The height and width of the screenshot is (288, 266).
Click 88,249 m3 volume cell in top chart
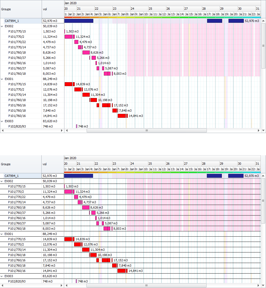coord(53,79)
